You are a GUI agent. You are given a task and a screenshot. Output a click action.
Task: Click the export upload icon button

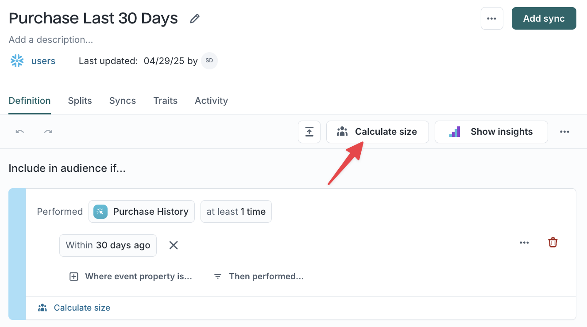click(x=309, y=132)
